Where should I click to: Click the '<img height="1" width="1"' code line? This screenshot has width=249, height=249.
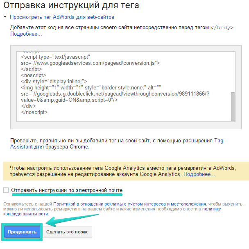pyautogui.click(x=91, y=87)
